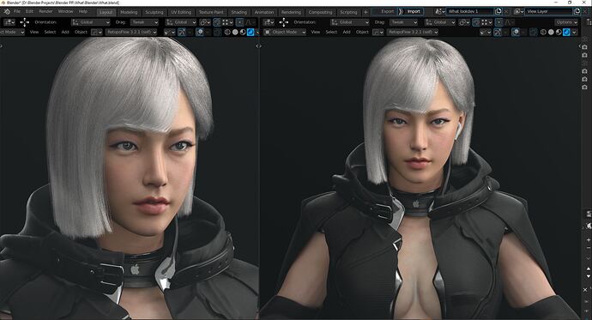Viewport: 592px width, 320px height.
Task: Select wireframe shading in left viewport
Action: coord(227,32)
